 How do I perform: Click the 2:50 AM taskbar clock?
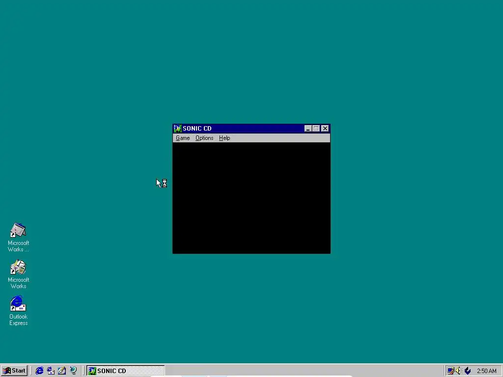click(x=487, y=371)
